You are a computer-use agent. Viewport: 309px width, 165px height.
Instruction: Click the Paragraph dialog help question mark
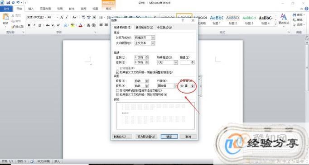click(x=183, y=20)
